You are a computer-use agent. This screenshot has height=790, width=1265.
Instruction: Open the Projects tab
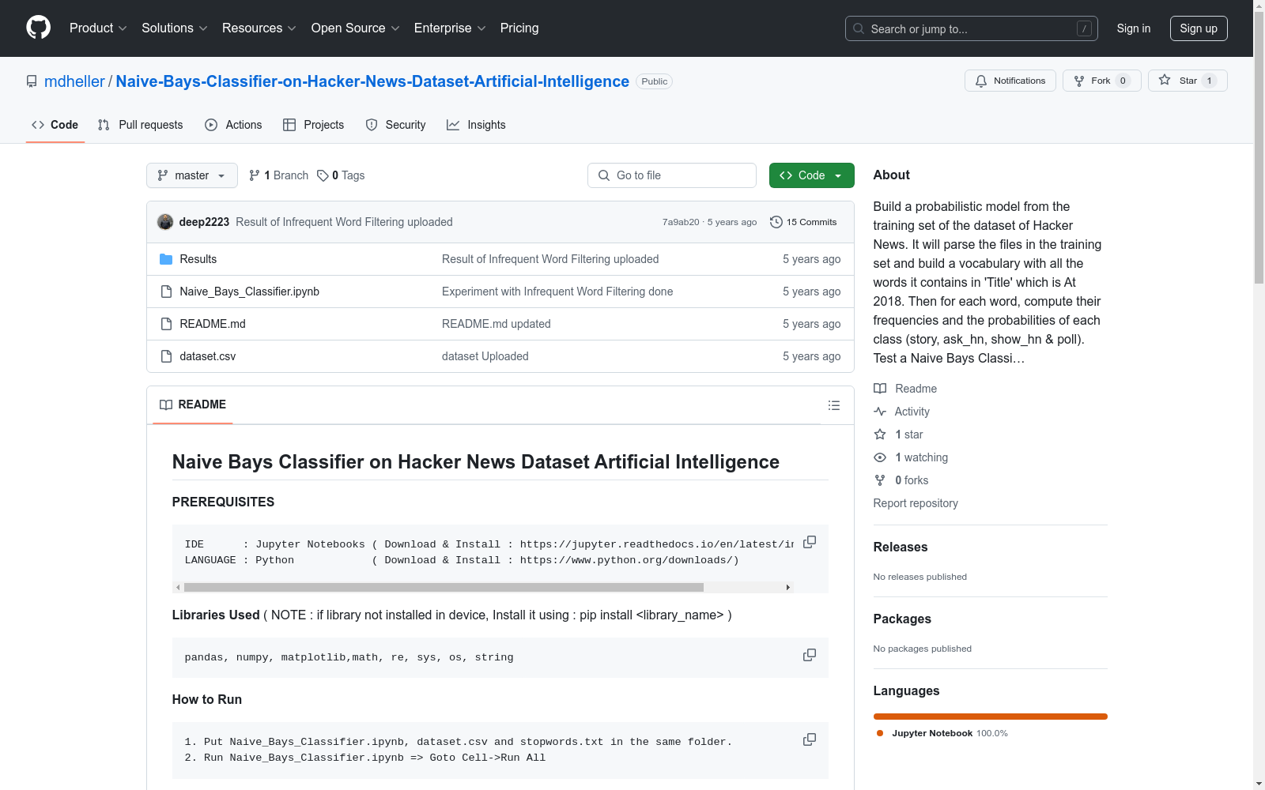[314, 125]
